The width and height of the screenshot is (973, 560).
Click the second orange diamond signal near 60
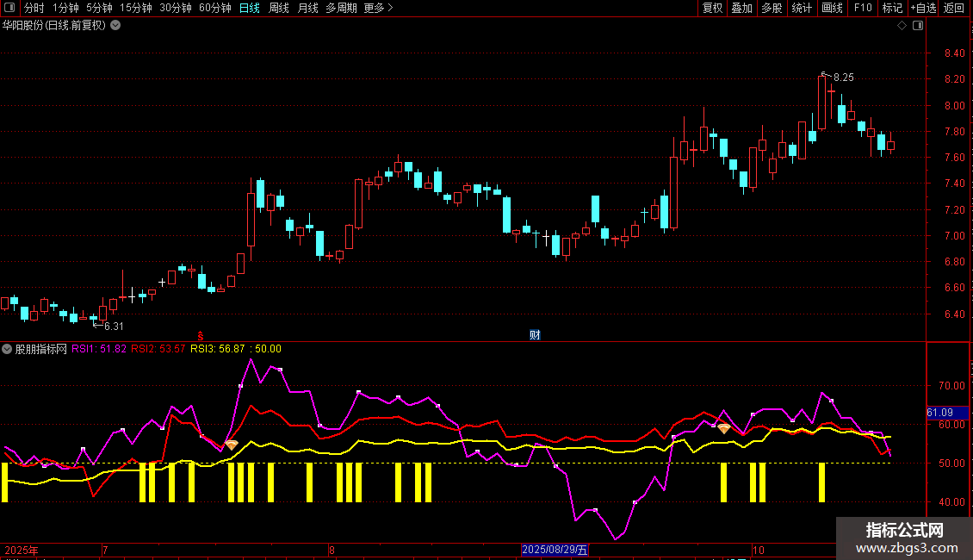tap(723, 428)
